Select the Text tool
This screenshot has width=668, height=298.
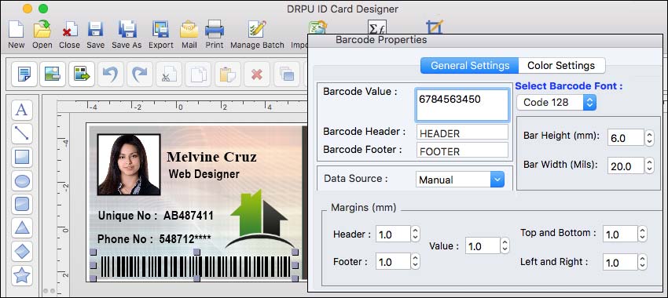click(x=22, y=110)
